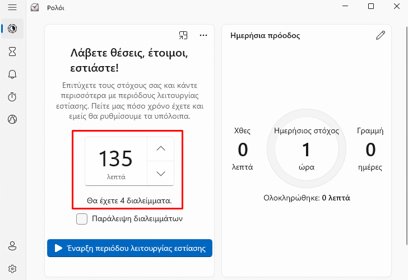
Task: Open the account sign-in icon
Action: [x=12, y=246]
